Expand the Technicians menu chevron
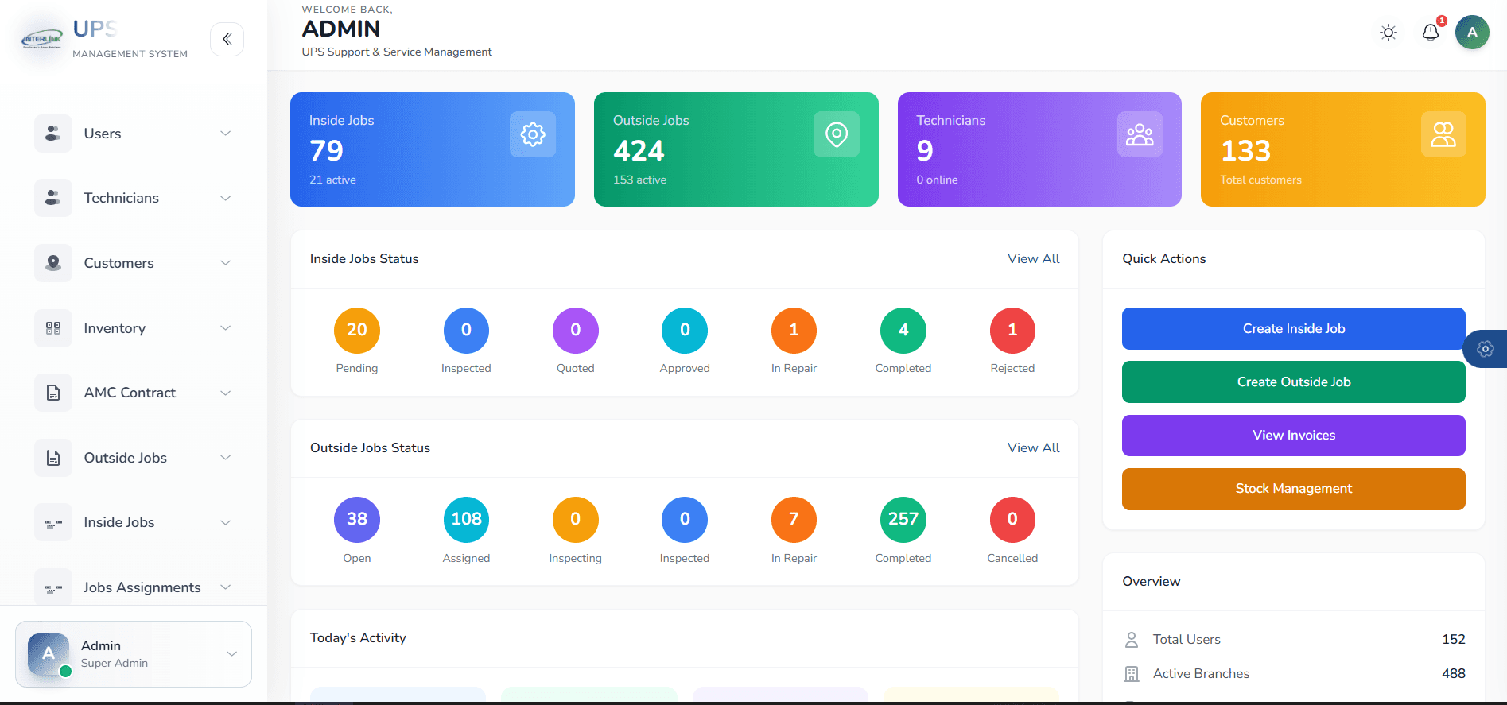The height and width of the screenshot is (705, 1507). 226,198
